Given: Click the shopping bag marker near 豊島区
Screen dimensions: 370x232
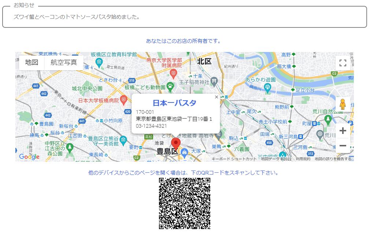Looking at the screenshot, I should pos(184,153).
